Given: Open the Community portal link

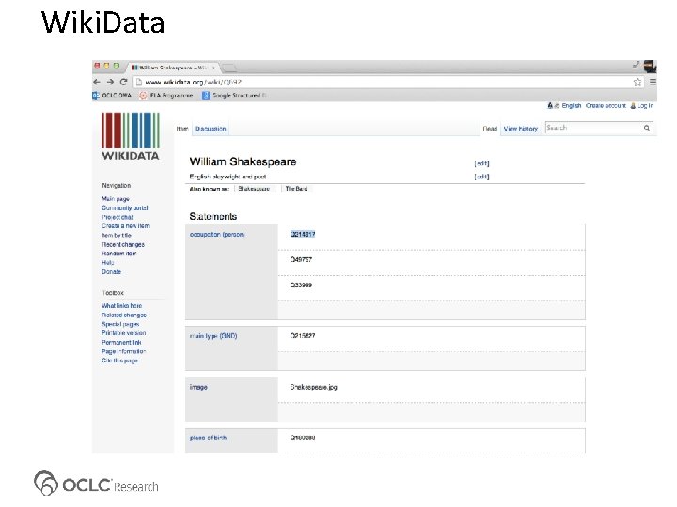Looking at the screenshot, I should click(x=125, y=207).
